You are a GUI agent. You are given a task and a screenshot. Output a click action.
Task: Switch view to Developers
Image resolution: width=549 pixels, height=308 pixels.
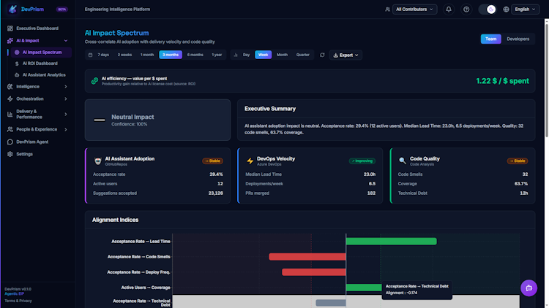[518, 39]
